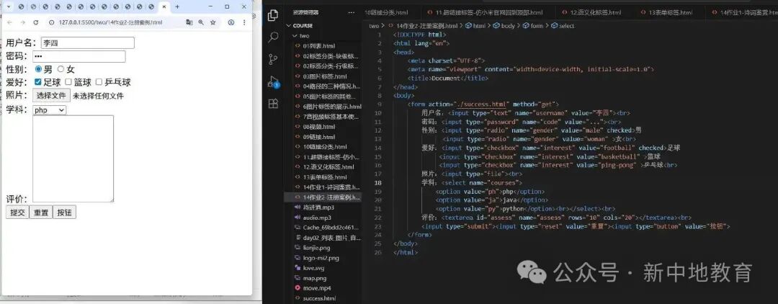The height and width of the screenshot is (304, 778).
Task: Click into the 用户名 text field
Action: (87, 43)
